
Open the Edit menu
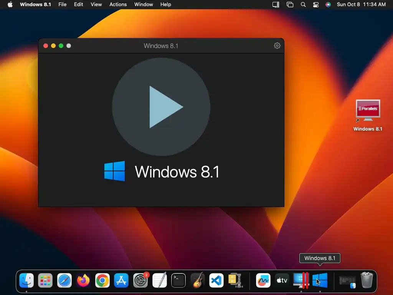pos(78,5)
